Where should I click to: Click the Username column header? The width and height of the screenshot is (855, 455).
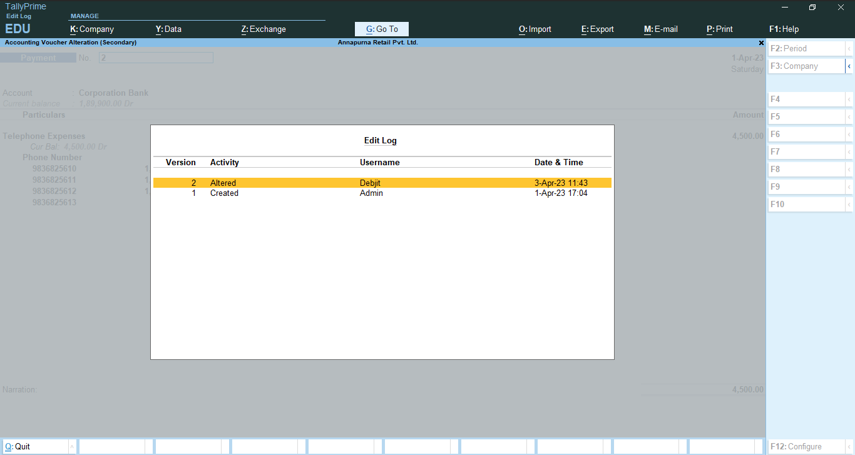380,162
